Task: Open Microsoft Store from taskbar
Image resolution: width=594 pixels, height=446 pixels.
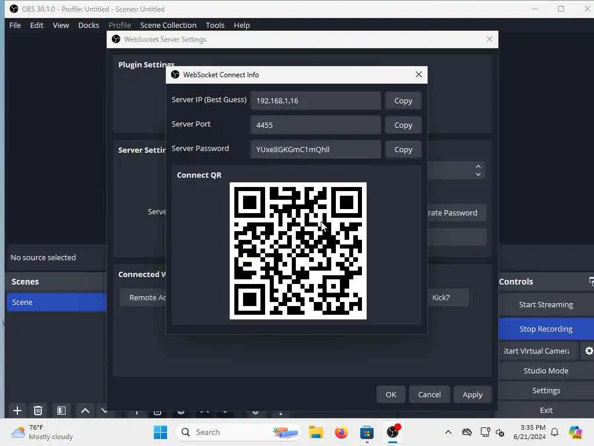Action: (x=367, y=432)
